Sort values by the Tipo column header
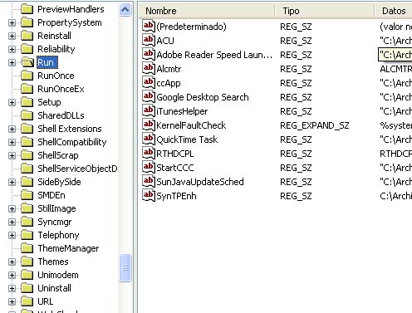This screenshot has height=313, width=412. click(325, 11)
